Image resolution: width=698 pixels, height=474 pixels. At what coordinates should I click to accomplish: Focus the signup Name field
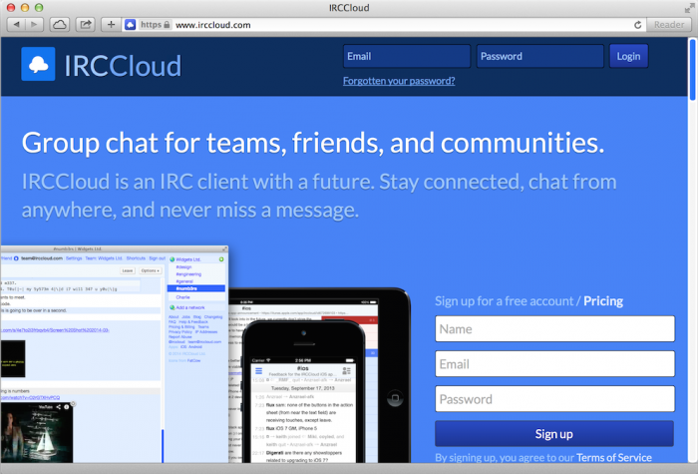[x=555, y=328]
